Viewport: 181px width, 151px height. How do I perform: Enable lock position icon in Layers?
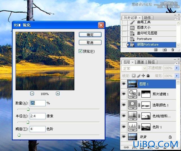point(143,75)
